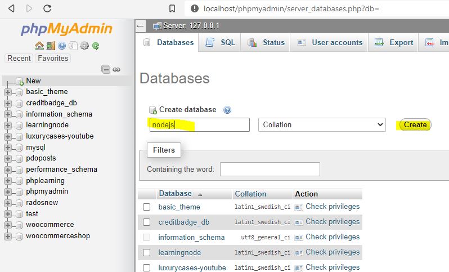Open the SQL documentation icon in sidebar
This screenshot has height=272, width=449.
[x=73, y=46]
